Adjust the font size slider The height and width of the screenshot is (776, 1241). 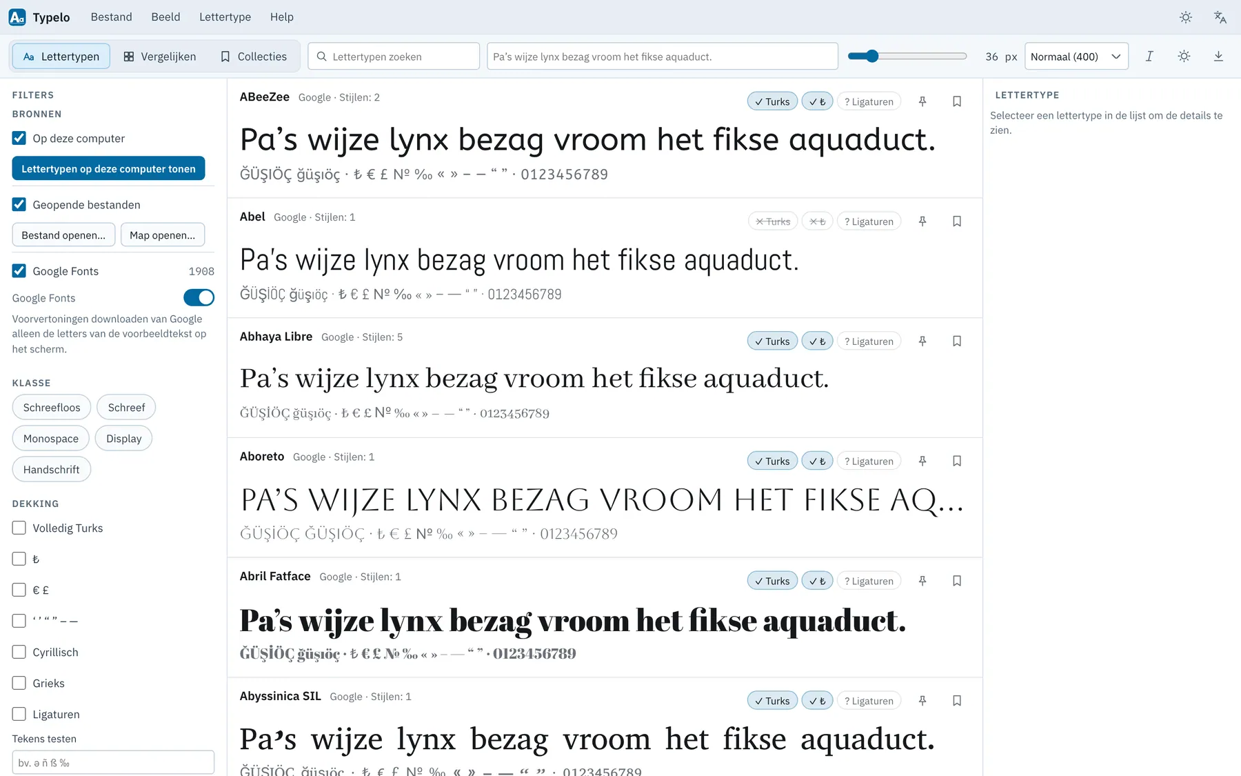[x=907, y=57]
